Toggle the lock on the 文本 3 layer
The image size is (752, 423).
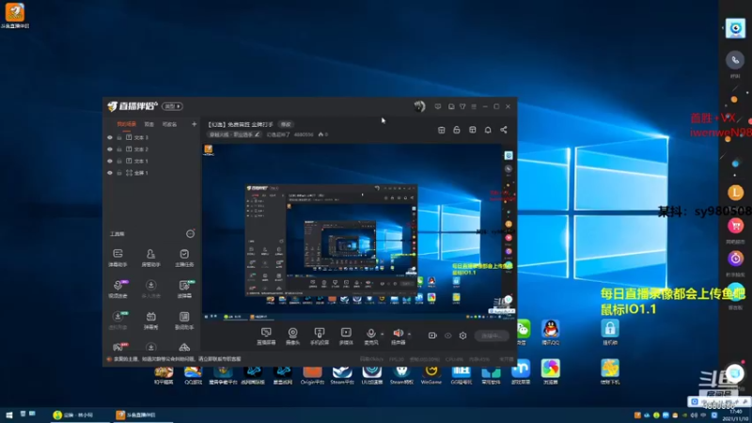tap(119, 137)
